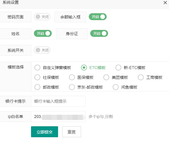The width and height of the screenshot is (169, 149).
Task: Submit settings with 立即提交 button
Action: pos(45,132)
